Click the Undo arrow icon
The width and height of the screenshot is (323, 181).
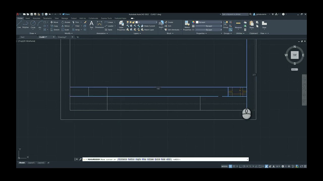pos(50,14)
